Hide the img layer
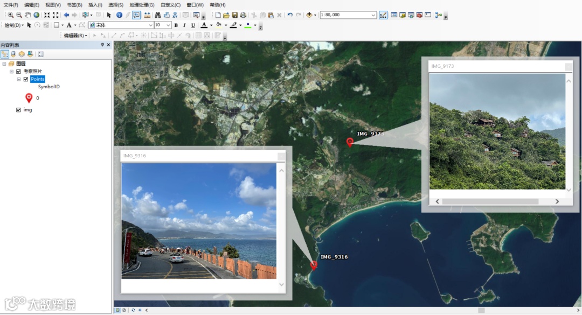This screenshot has height=315, width=582. 19,110
